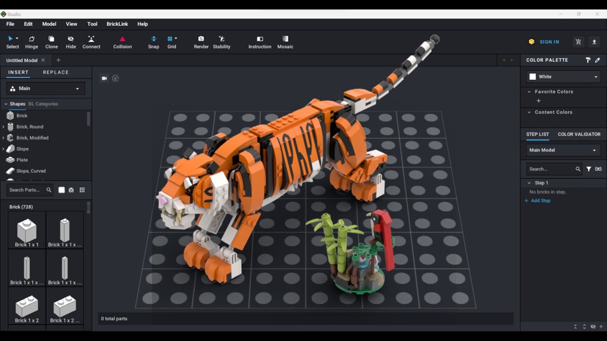Click the filter icon in Step List

pyautogui.click(x=589, y=169)
